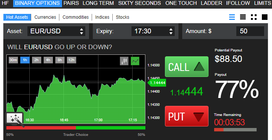Switch to the Long Term tab
Viewport: 272px width, 140px height.
(98, 3)
